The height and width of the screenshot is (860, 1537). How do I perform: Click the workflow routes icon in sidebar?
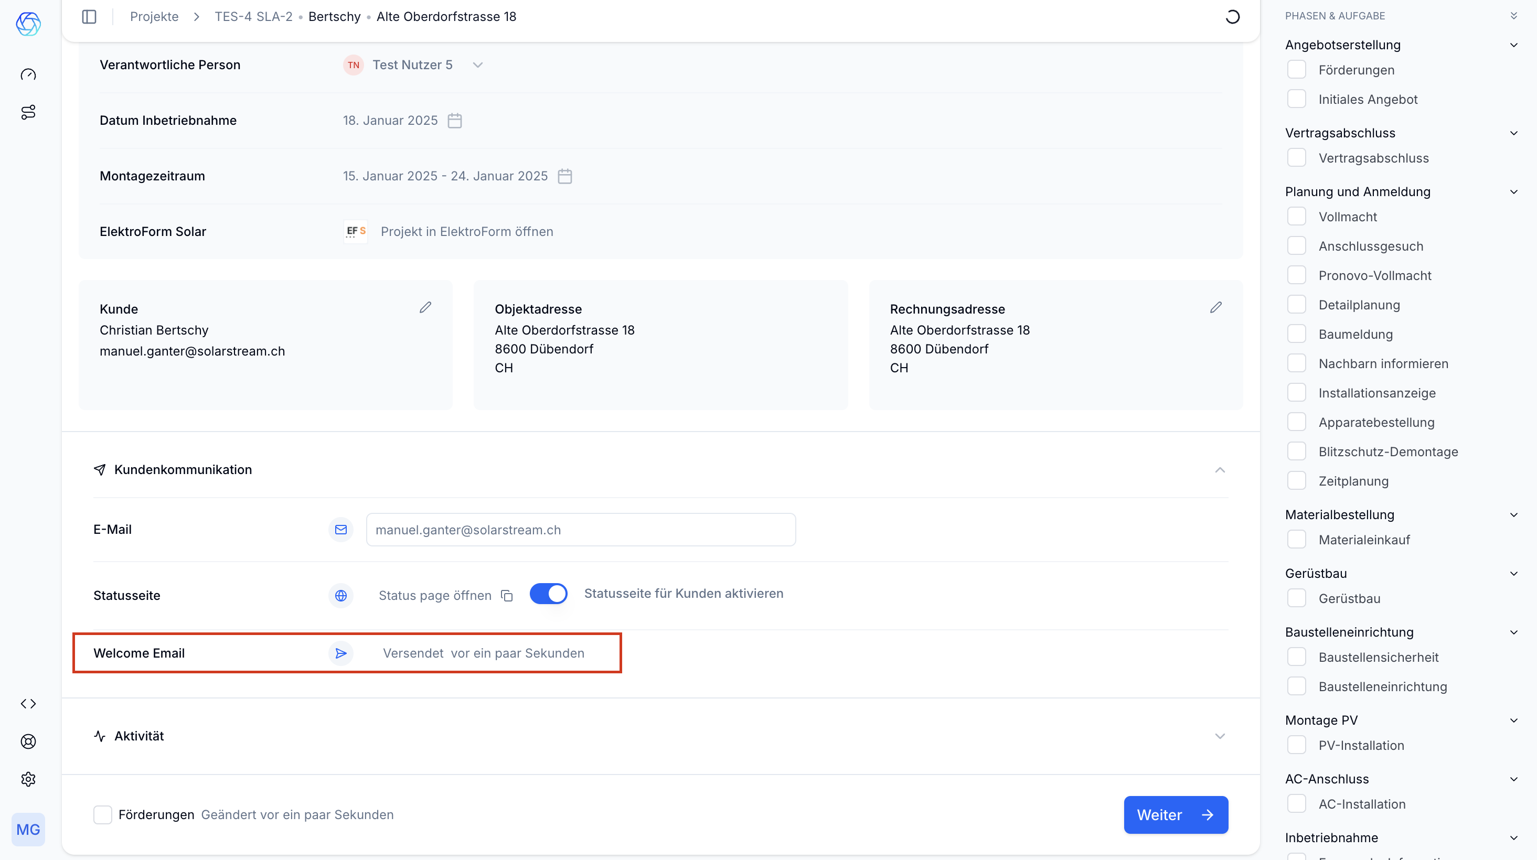point(28,112)
